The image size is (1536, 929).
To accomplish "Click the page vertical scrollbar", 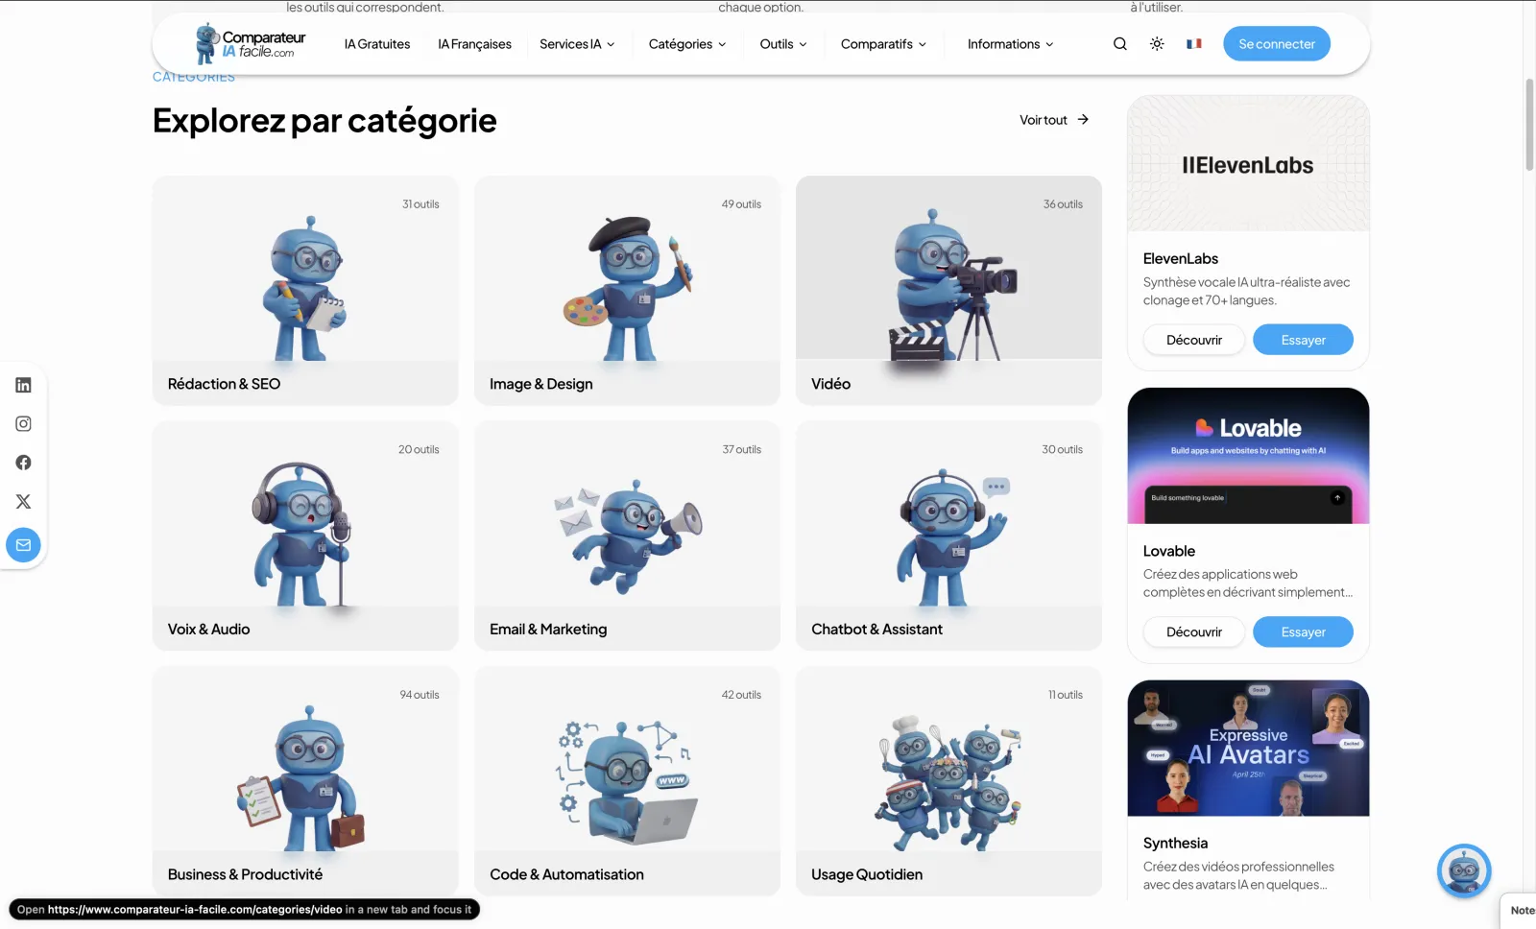I will [1529, 125].
